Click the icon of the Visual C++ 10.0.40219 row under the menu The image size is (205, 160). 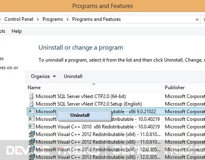[32, 119]
